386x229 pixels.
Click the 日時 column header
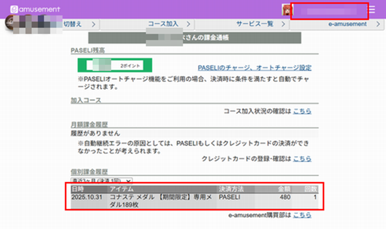point(78,189)
